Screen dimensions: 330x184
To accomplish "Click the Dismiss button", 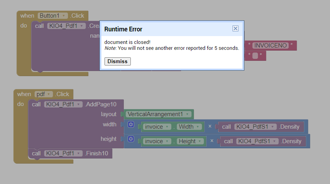I will click(117, 61).
